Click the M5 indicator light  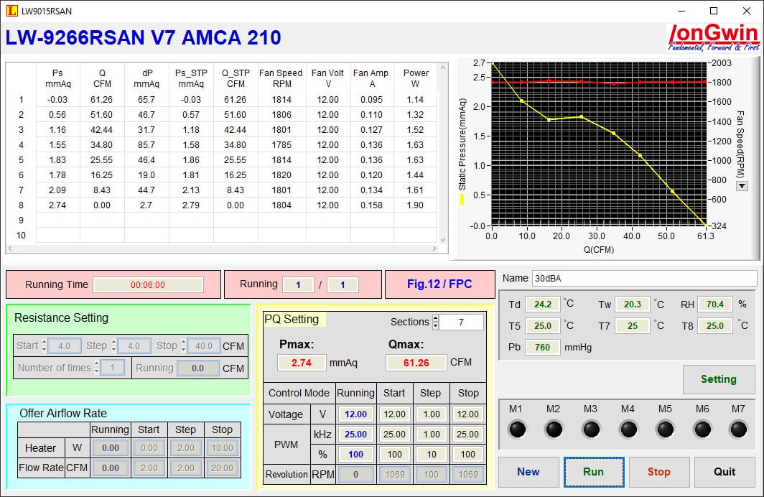665,429
